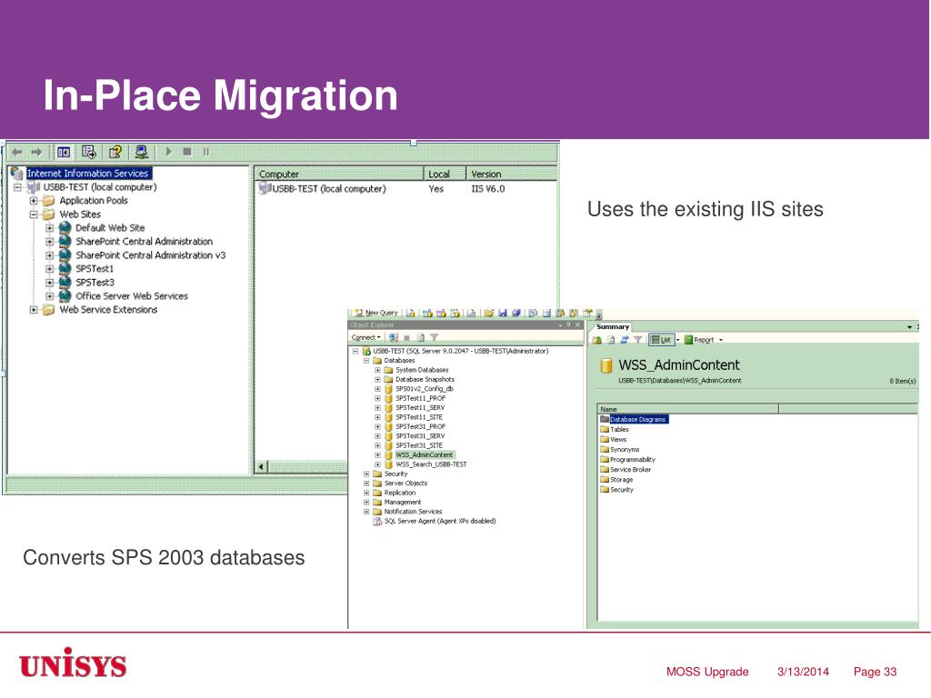
Task: Click the Open File folder icon in SQL toolbar
Action: 488,313
